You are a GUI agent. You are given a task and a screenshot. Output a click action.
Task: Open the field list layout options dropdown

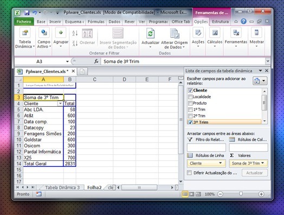pyautogui.click(x=260, y=81)
